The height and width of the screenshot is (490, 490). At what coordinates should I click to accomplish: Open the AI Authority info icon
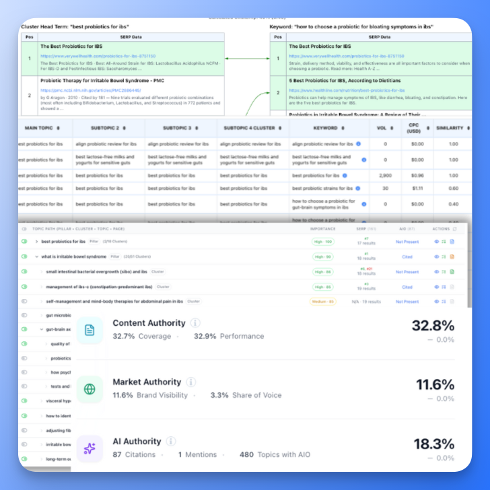pos(171,442)
